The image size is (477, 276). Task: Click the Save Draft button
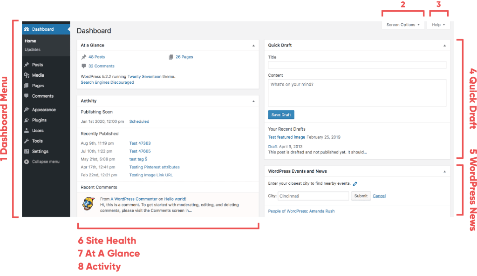coord(281,114)
